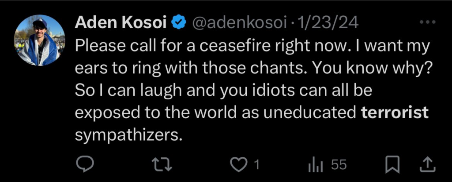
Task: Click the word "sympathizers" on last line
Action: 128,135
